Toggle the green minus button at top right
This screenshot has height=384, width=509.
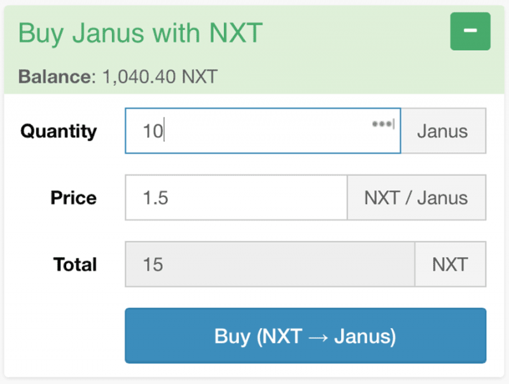[470, 31]
